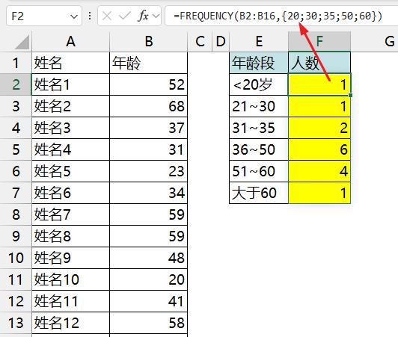The image size is (398, 337).
Task: Click cell 姓名8
Action: point(70,236)
